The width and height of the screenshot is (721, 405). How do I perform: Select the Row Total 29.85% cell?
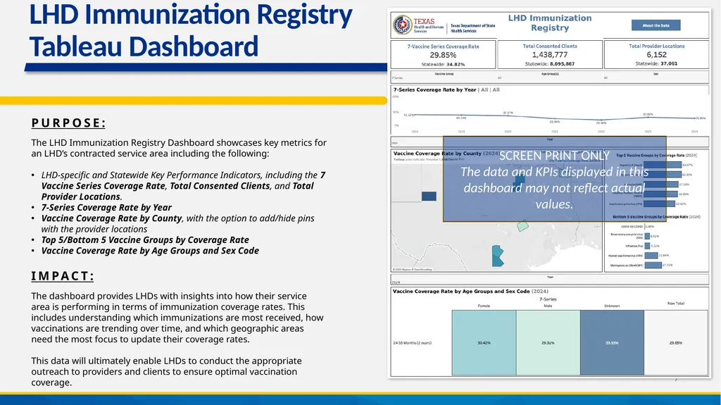pos(676,342)
